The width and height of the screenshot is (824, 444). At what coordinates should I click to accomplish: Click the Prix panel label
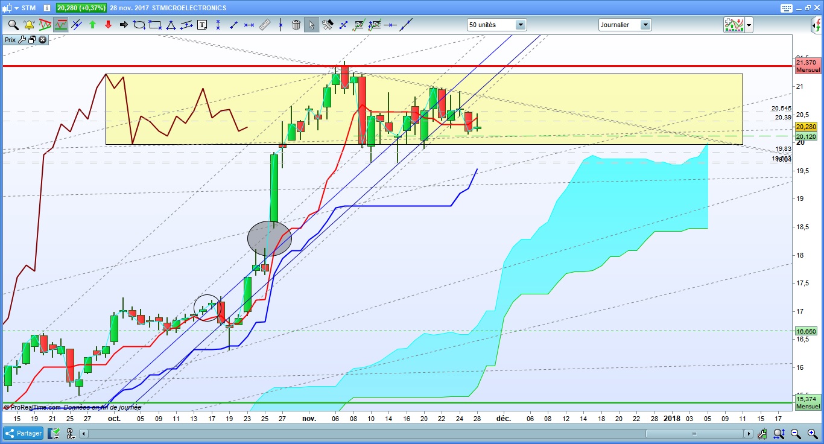tap(10, 40)
